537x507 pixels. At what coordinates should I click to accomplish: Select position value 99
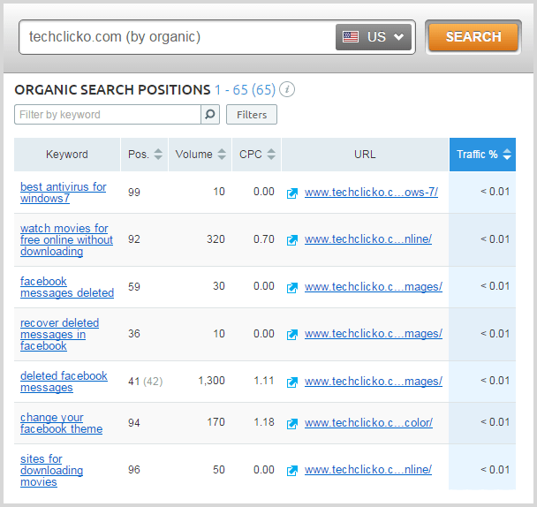[134, 193]
